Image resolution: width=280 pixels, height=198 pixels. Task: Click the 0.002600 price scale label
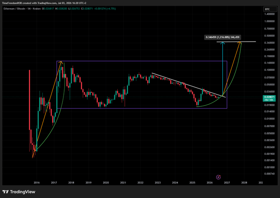(x=269, y=147)
